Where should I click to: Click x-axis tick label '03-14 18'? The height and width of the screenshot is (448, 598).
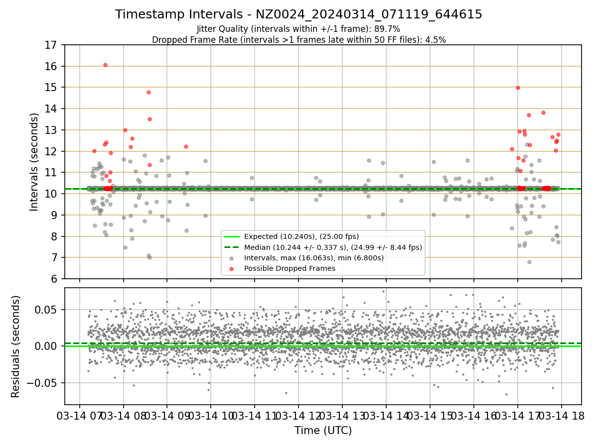(561, 416)
